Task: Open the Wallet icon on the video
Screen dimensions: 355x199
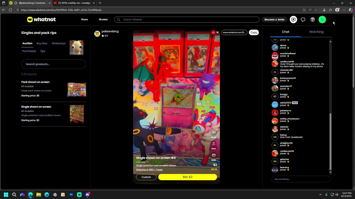Action: click(214, 155)
